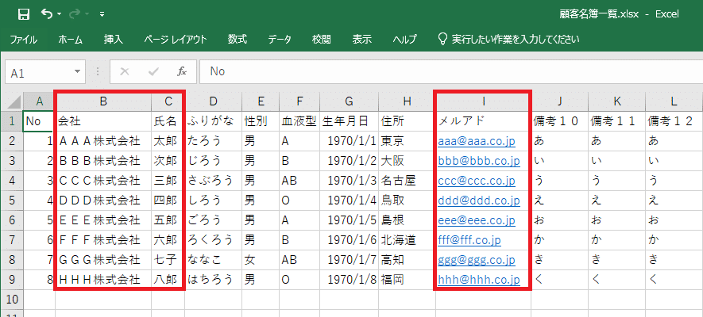Select column I header

[x=483, y=102]
